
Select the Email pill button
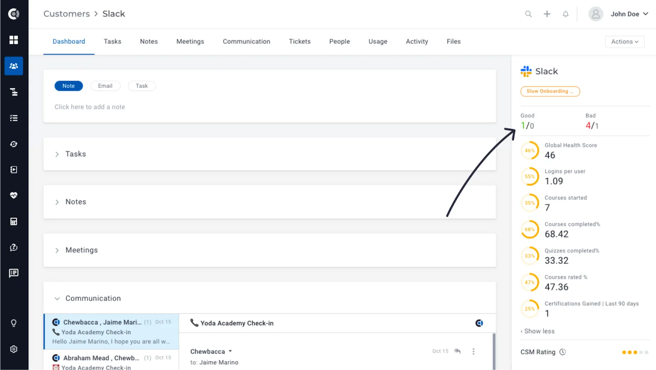pyautogui.click(x=105, y=86)
